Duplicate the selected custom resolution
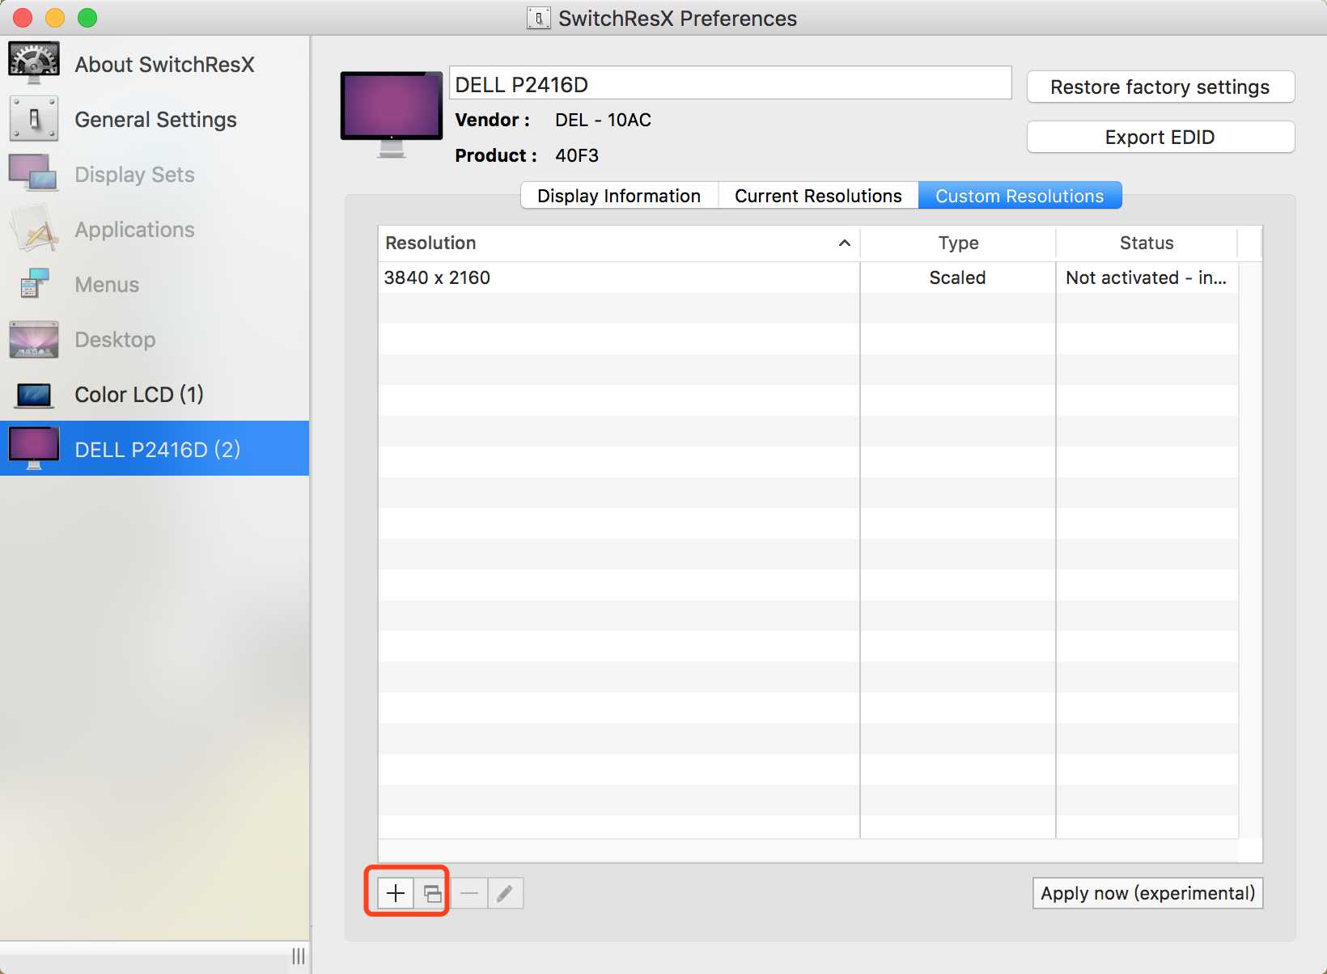 point(432,893)
